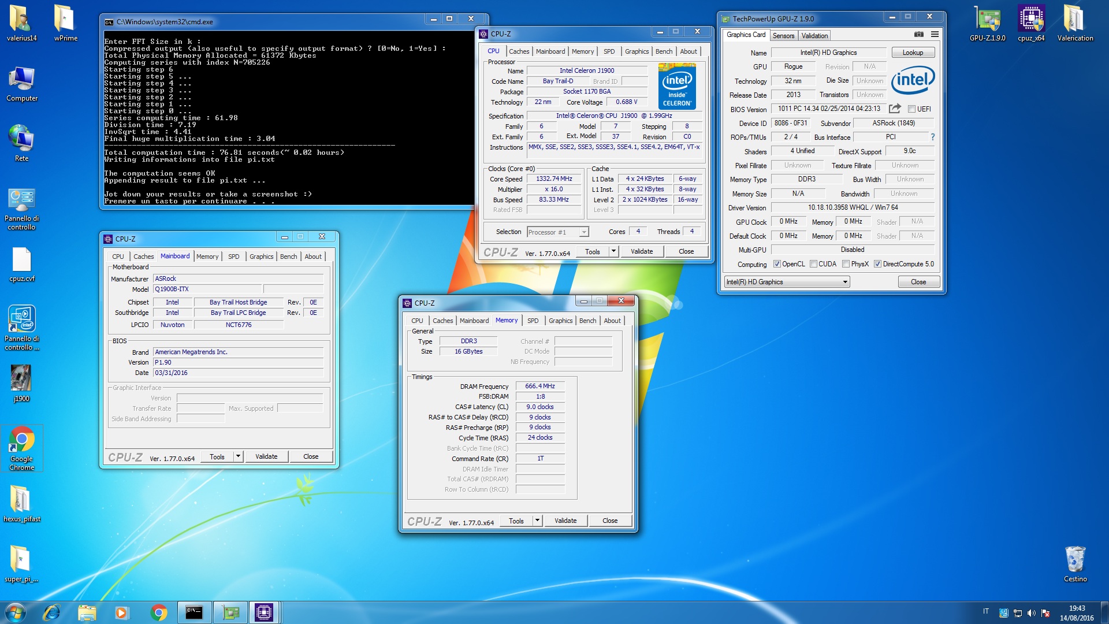The height and width of the screenshot is (624, 1109).
Task: Click the Q1900B-ITX model field
Action: coord(207,289)
